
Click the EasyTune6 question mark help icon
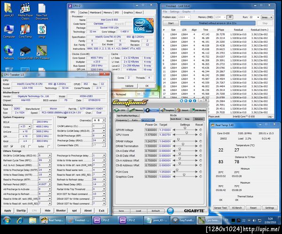(190, 101)
